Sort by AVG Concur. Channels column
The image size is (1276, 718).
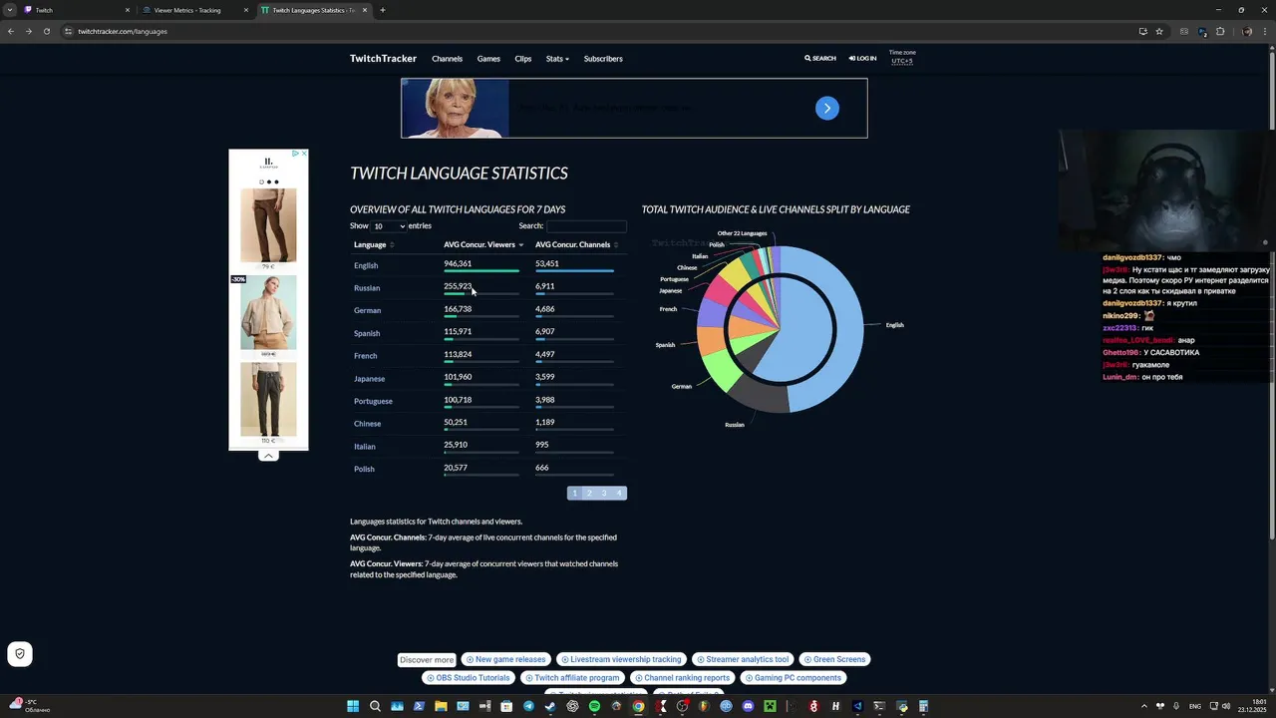click(x=577, y=244)
